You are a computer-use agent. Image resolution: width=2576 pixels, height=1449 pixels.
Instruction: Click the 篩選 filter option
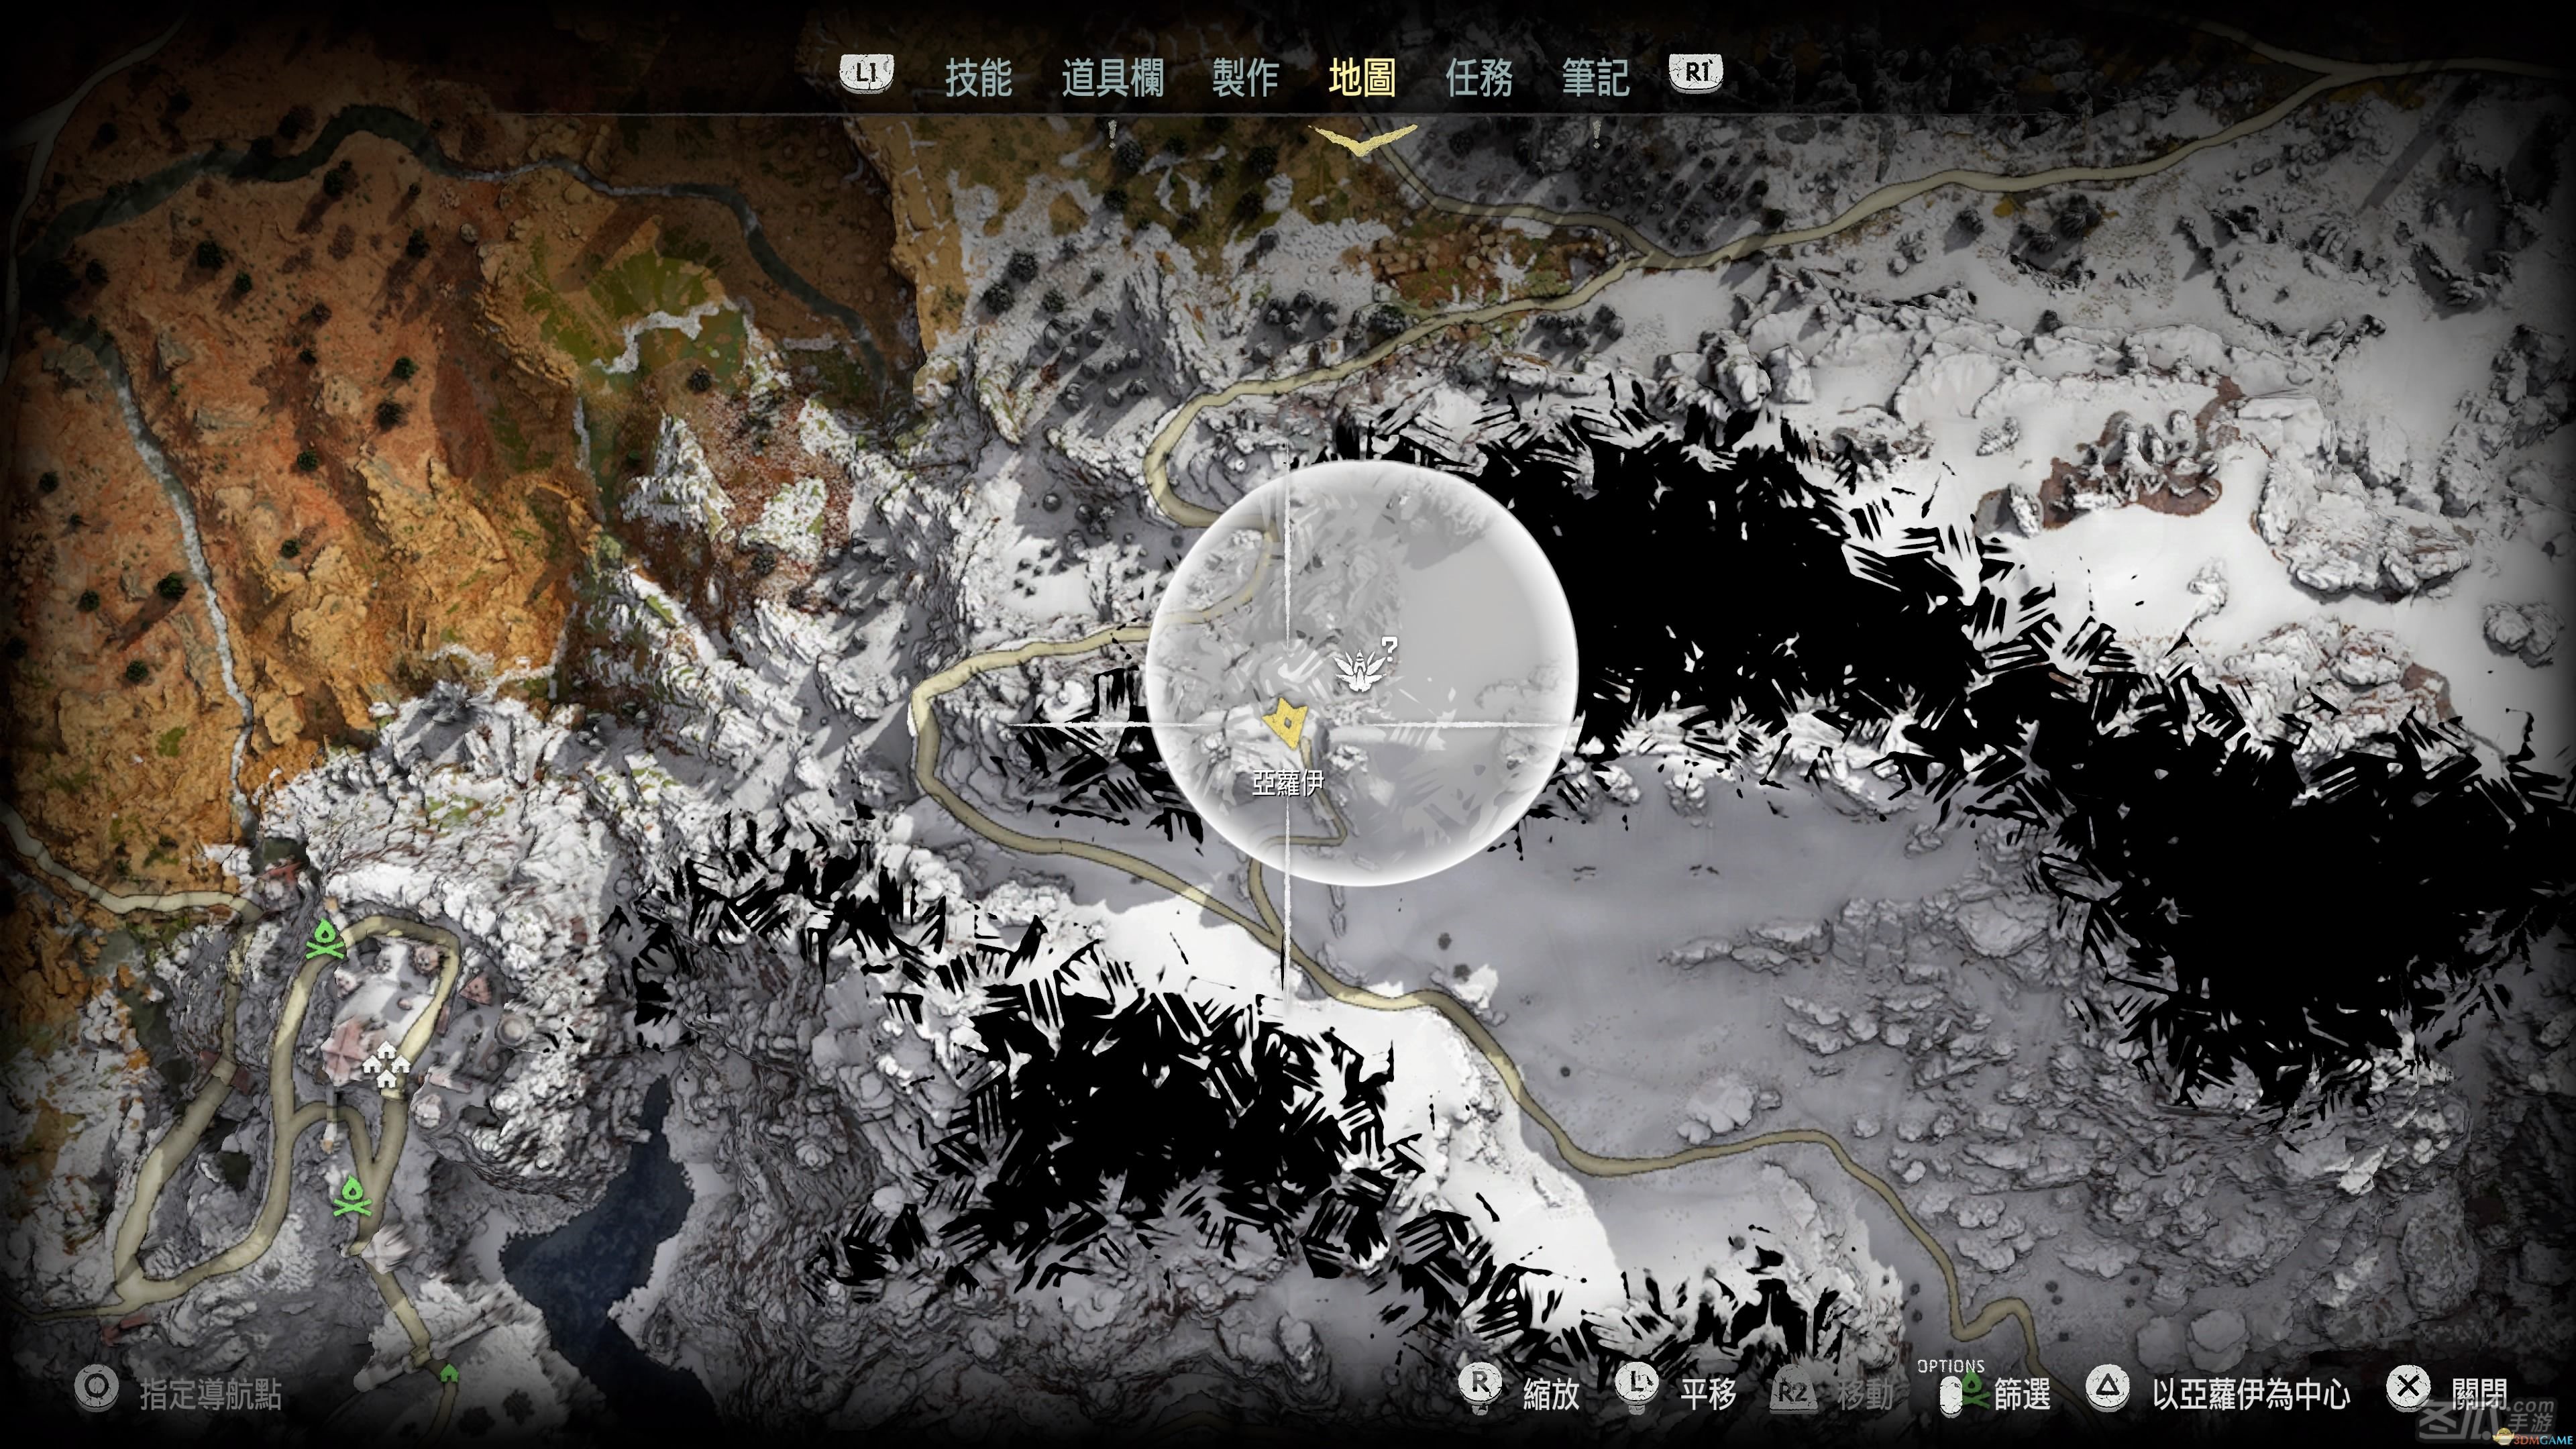click(x=2022, y=1394)
